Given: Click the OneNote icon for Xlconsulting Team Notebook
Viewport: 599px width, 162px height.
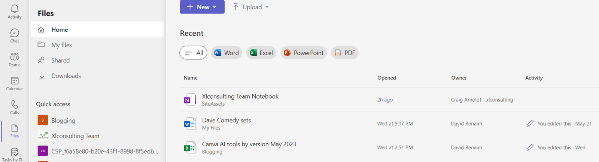Looking at the screenshot, I should coord(190,100).
